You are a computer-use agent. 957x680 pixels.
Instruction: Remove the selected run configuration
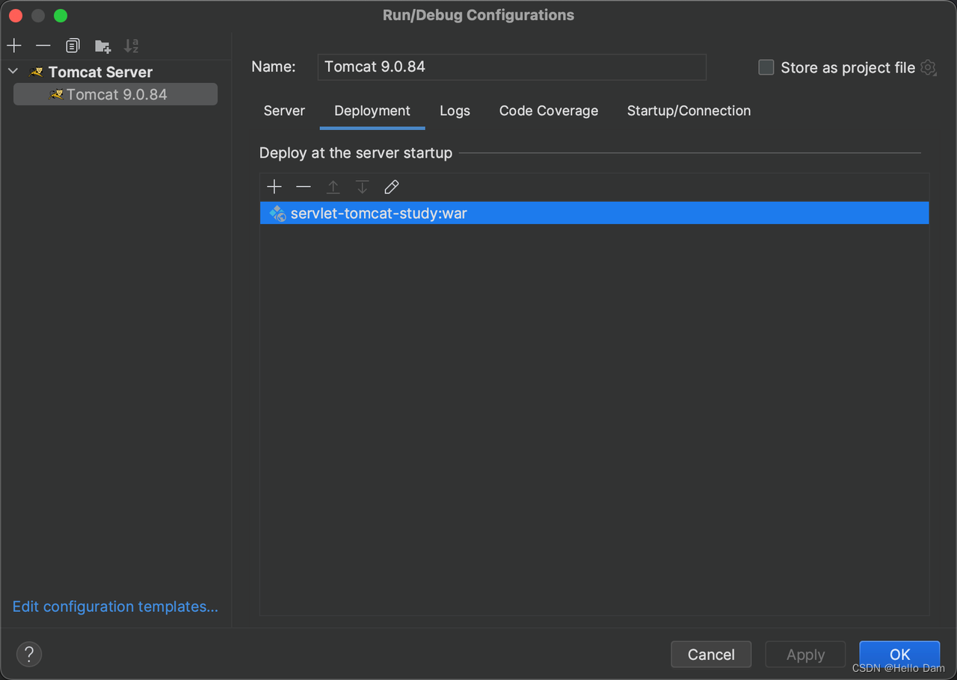pos(43,46)
